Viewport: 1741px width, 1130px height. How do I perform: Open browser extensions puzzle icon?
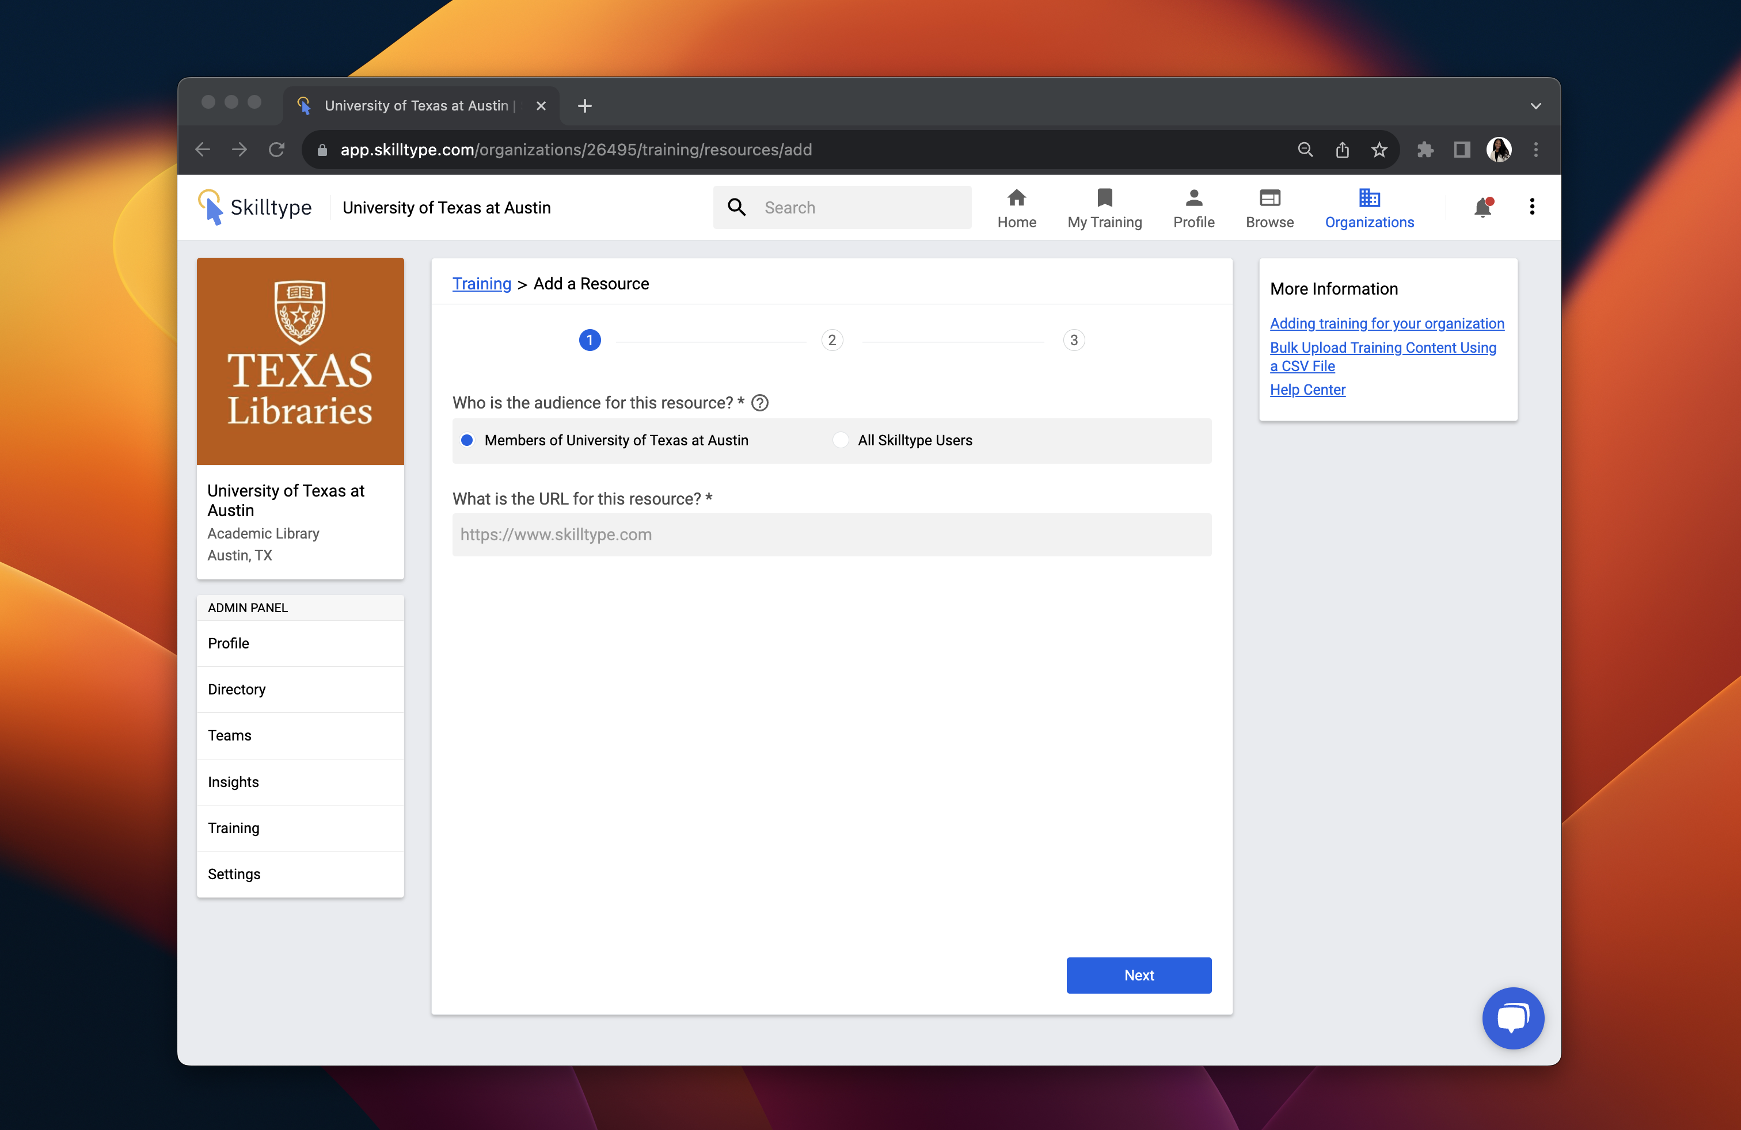click(1424, 150)
